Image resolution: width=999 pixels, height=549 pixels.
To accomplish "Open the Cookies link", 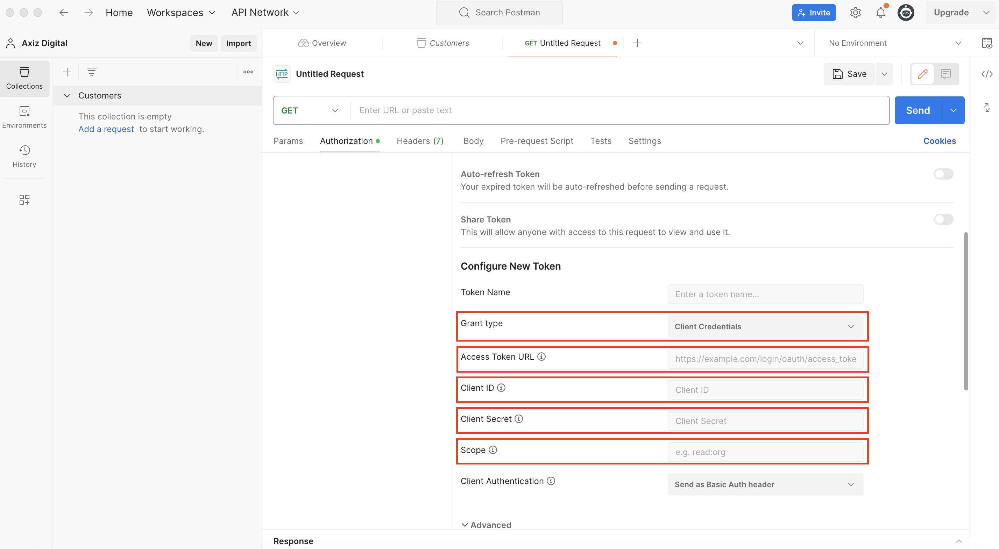I will (x=939, y=141).
